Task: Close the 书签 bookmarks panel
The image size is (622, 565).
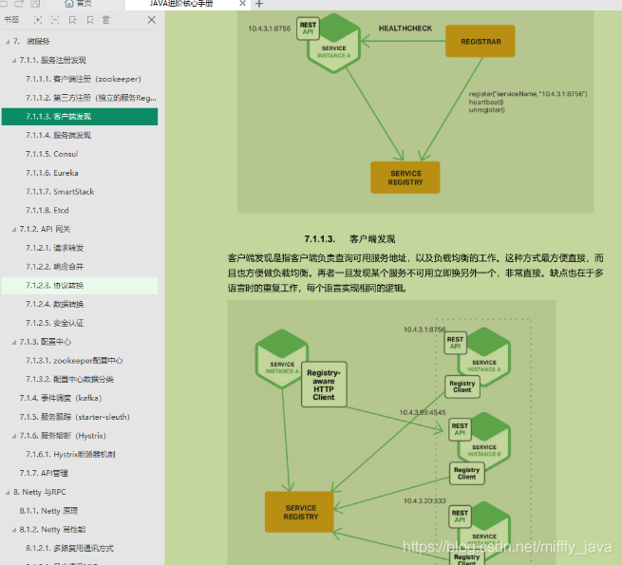Action: pos(152,20)
